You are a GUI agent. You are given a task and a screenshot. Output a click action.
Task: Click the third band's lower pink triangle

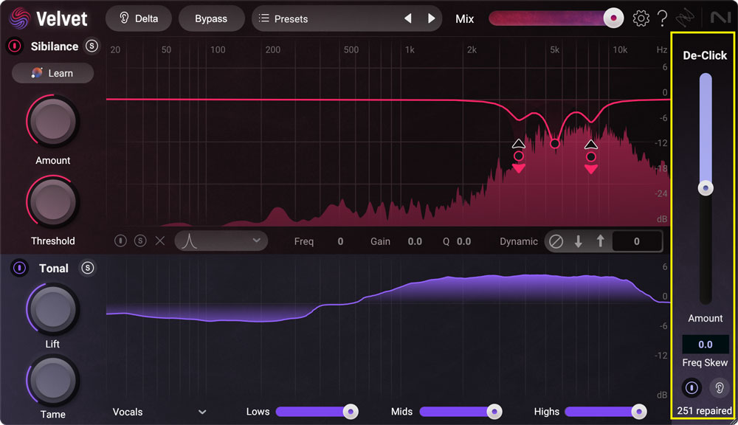point(591,169)
